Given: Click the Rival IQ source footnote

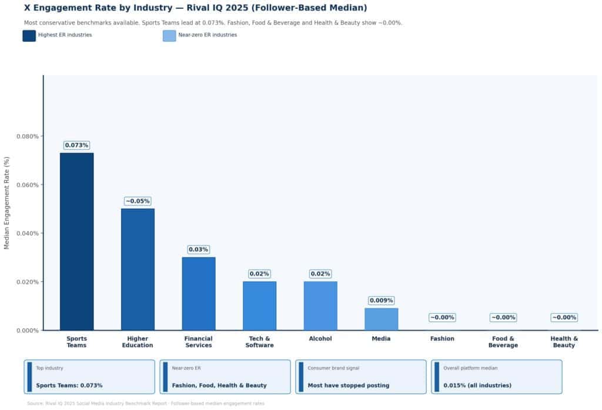Looking at the screenshot, I should [x=146, y=404].
